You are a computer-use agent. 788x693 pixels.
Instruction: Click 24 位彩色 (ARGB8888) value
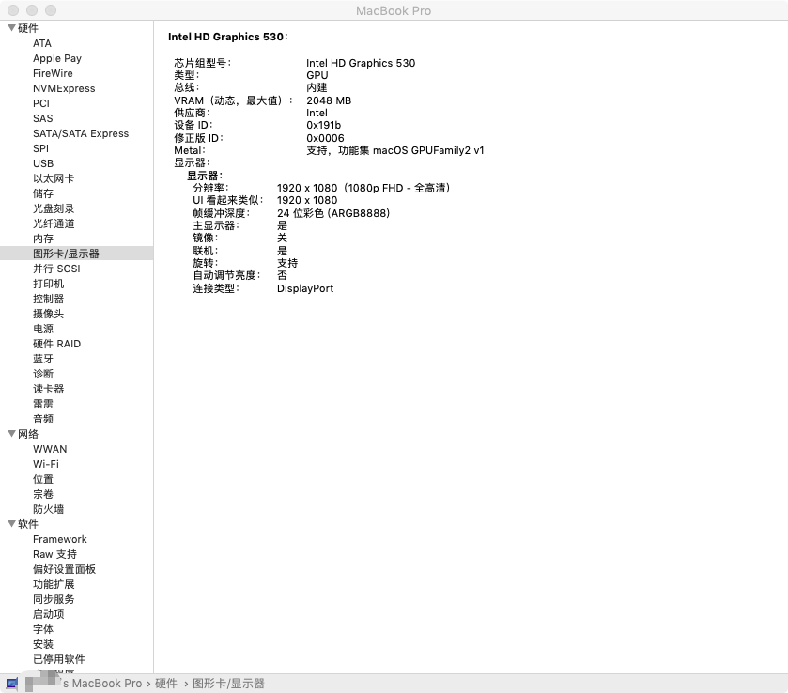(333, 213)
